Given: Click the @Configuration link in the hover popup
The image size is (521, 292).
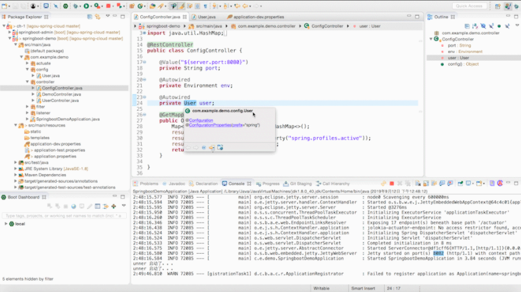Looking at the screenshot, I should point(201,120).
